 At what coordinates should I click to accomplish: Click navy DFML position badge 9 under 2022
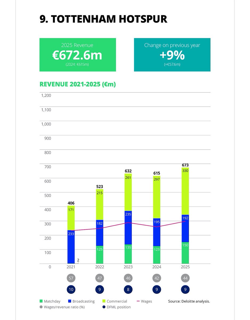(x=100, y=290)
